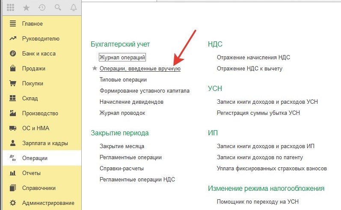Click the Search magnifier icon

[57, 8]
